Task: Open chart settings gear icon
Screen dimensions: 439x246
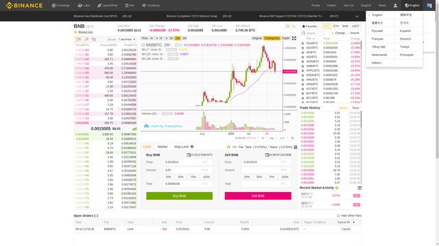Action: click(292, 138)
